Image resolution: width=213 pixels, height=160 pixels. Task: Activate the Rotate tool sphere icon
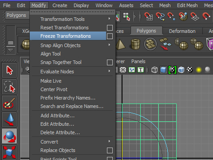click(9, 136)
